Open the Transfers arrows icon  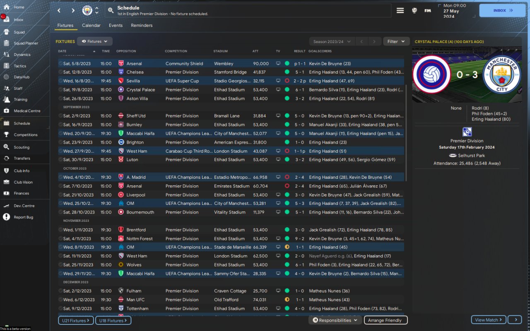[7, 158]
